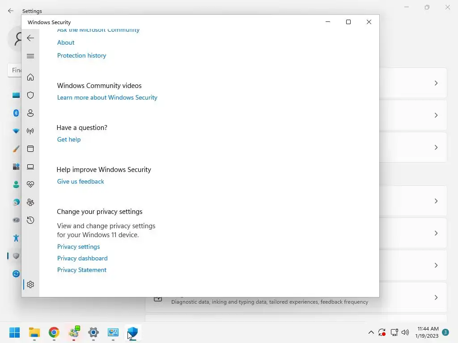This screenshot has width=458, height=343.
Task: Open Account protection person icon
Action: point(30,113)
